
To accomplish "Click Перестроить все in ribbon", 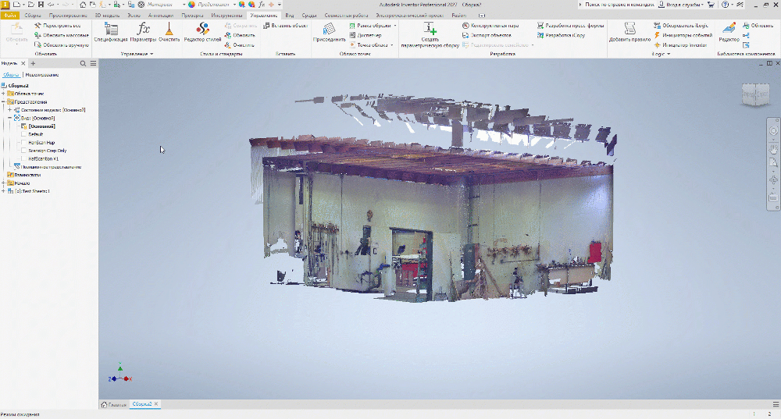I will (x=58, y=26).
